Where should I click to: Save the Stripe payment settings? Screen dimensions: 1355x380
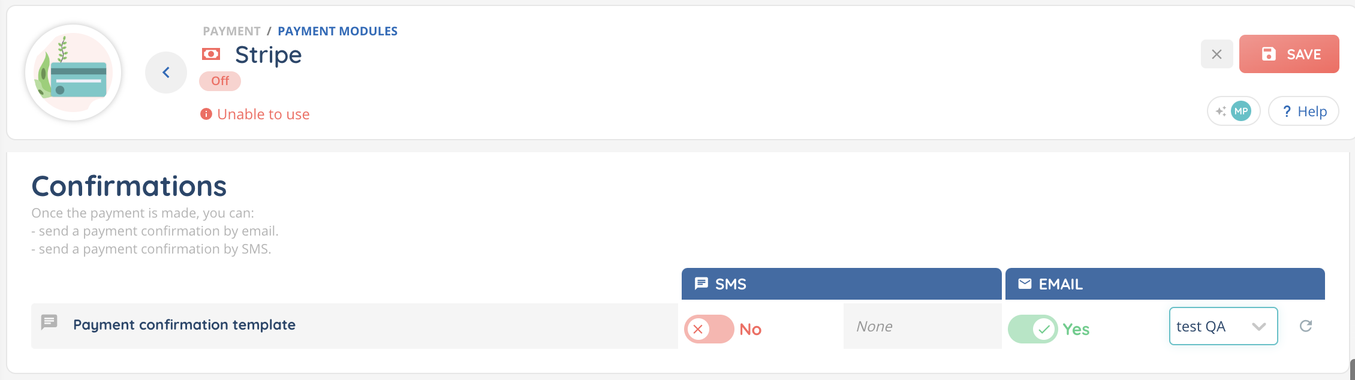(1288, 55)
